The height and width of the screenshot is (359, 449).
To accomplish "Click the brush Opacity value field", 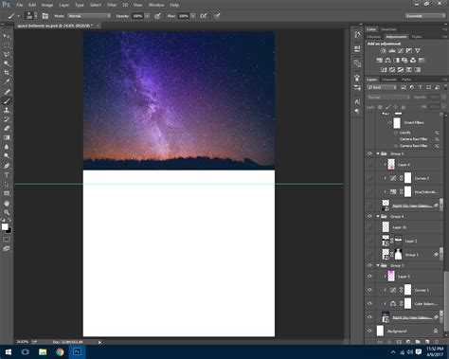I will (x=137, y=16).
